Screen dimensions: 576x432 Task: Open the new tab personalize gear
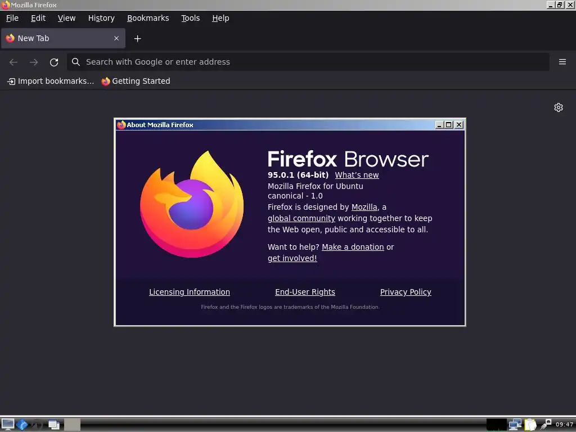click(559, 107)
